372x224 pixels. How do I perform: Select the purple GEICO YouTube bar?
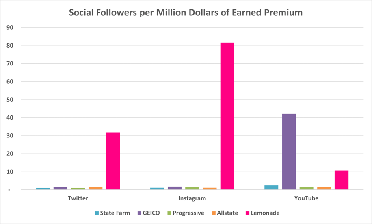289,152
